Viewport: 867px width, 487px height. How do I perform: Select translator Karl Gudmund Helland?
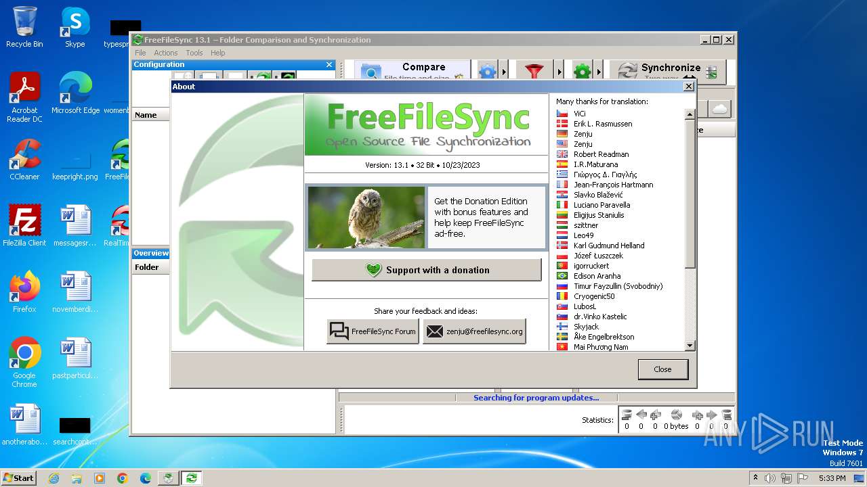(x=609, y=246)
